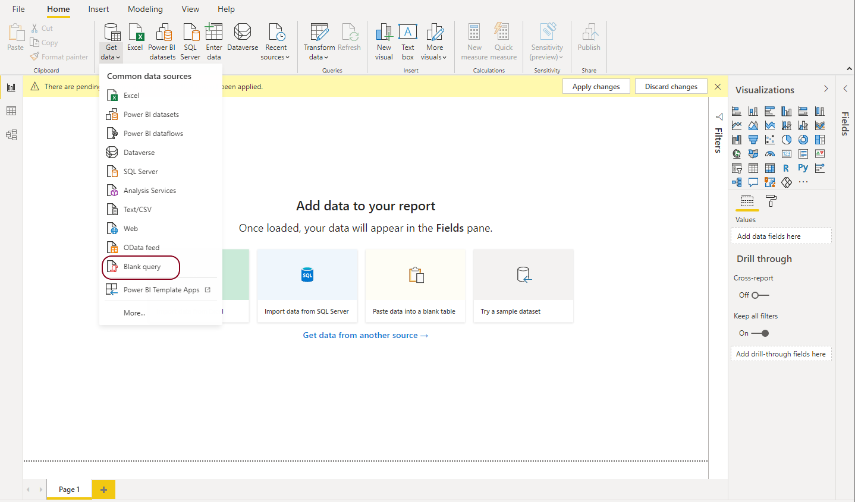Viewport: 855px width, 502px height.
Task: Open the Model view sidebar icon
Action: point(11,135)
